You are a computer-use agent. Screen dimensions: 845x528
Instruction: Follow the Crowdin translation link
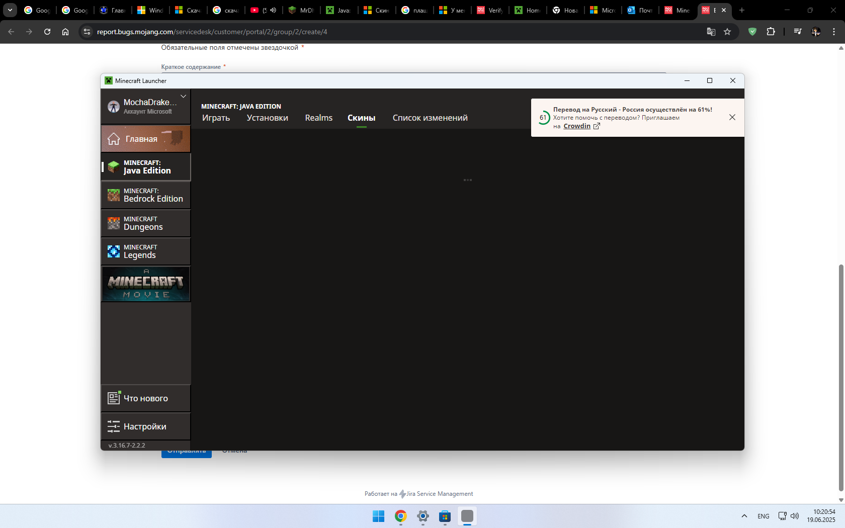point(577,126)
